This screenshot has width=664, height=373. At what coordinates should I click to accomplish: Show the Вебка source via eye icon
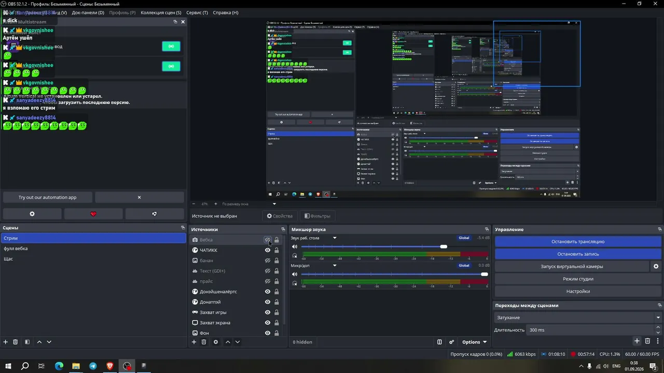coord(268,240)
